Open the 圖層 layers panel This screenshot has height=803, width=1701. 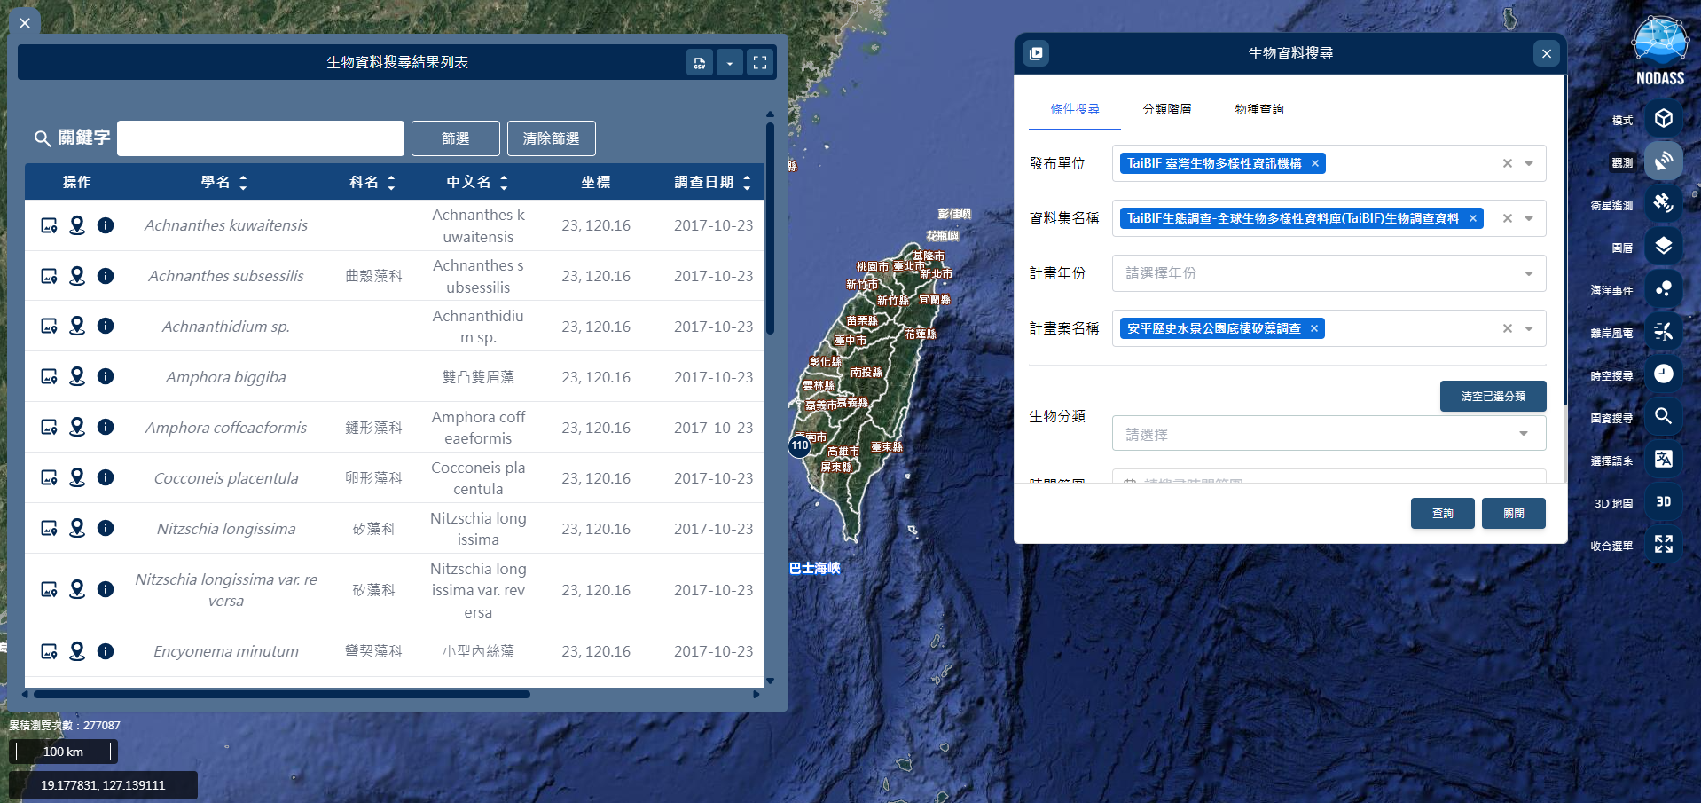[x=1664, y=246]
